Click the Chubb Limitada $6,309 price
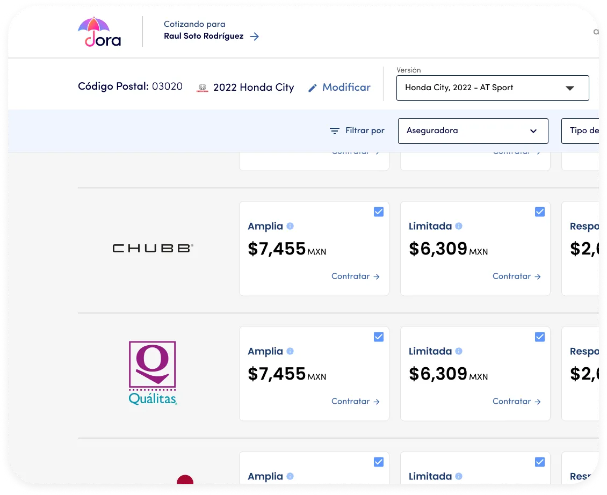This screenshot has height=495, width=607. (449, 249)
